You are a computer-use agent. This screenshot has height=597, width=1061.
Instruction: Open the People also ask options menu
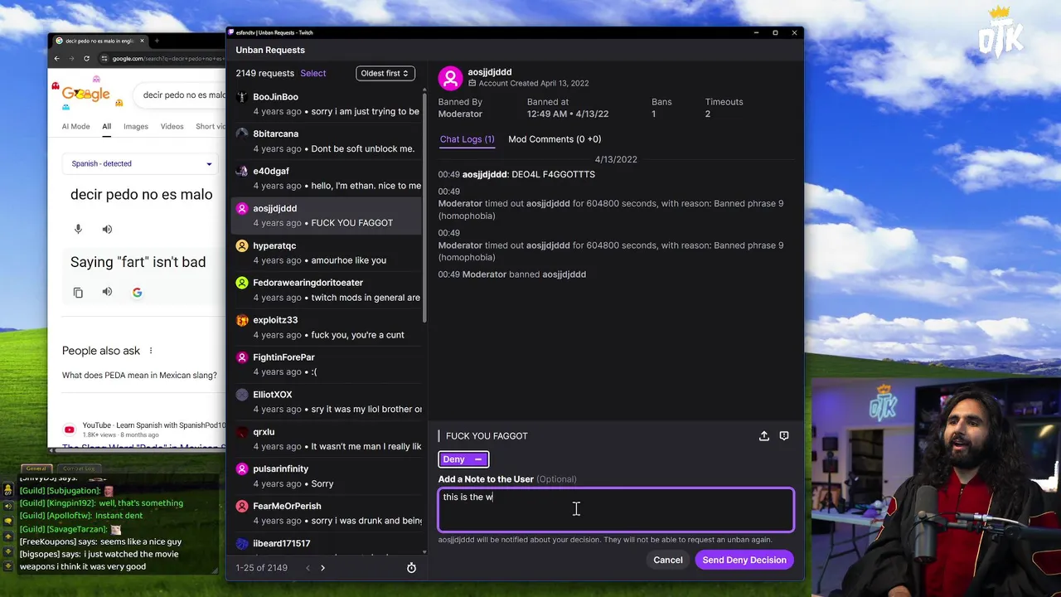tap(150, 351)
